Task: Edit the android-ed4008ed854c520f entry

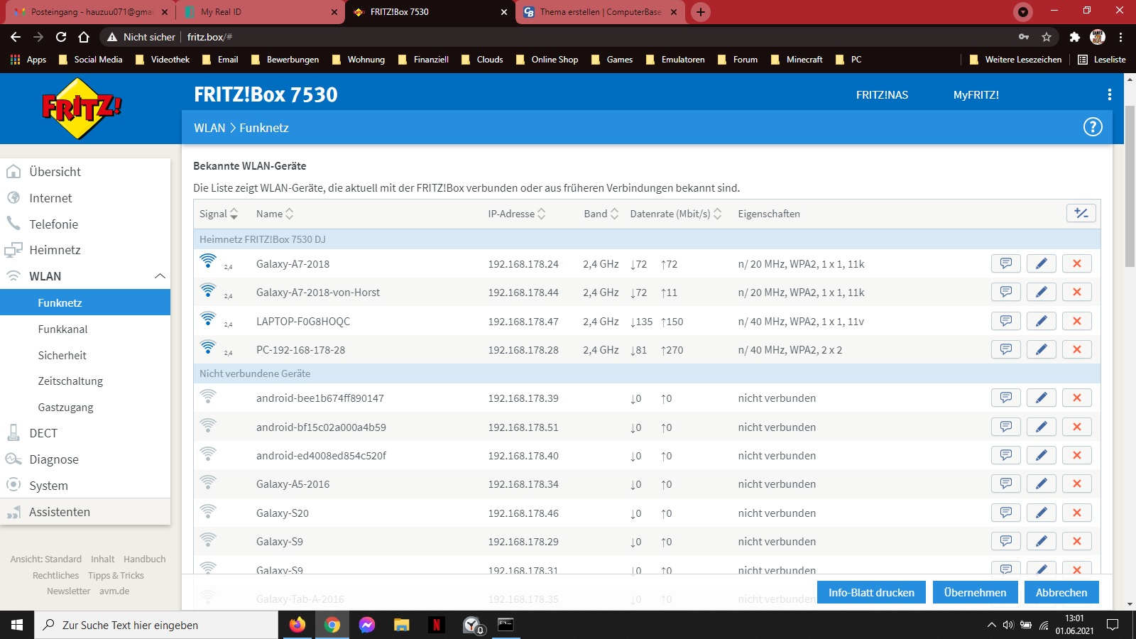Action: [1042, 455]
